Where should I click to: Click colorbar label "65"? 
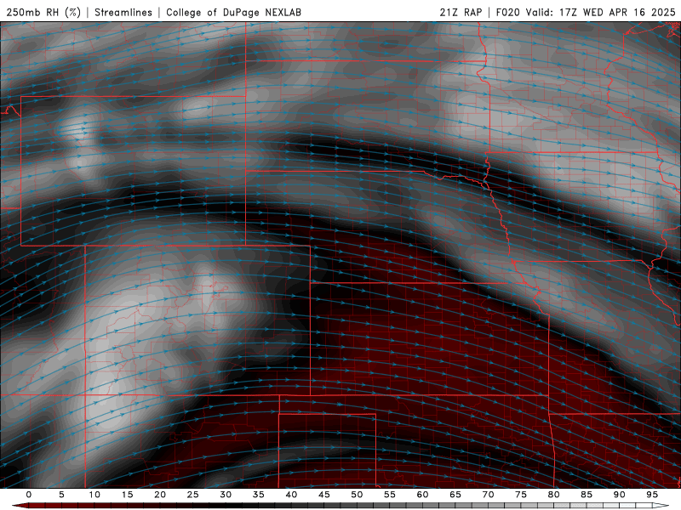[455, 495]
